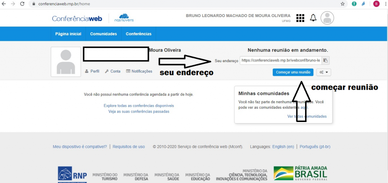
Task: Click the ConferênciaWeb logo
Action: [x=77, y=18]
